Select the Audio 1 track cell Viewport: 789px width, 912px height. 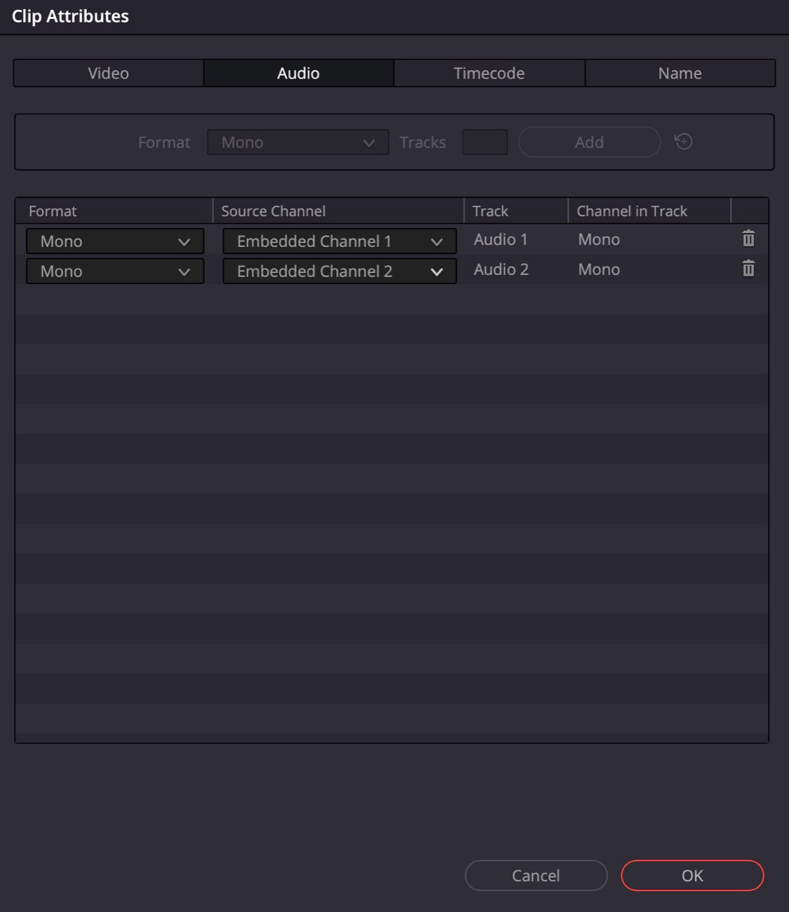(501, 240)
